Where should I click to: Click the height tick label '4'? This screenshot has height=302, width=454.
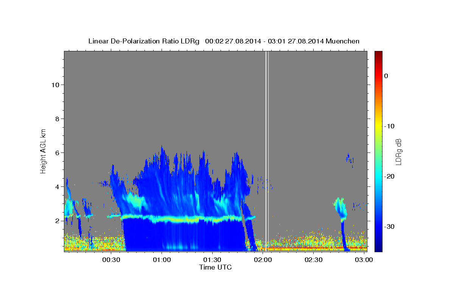coord(57,186)
